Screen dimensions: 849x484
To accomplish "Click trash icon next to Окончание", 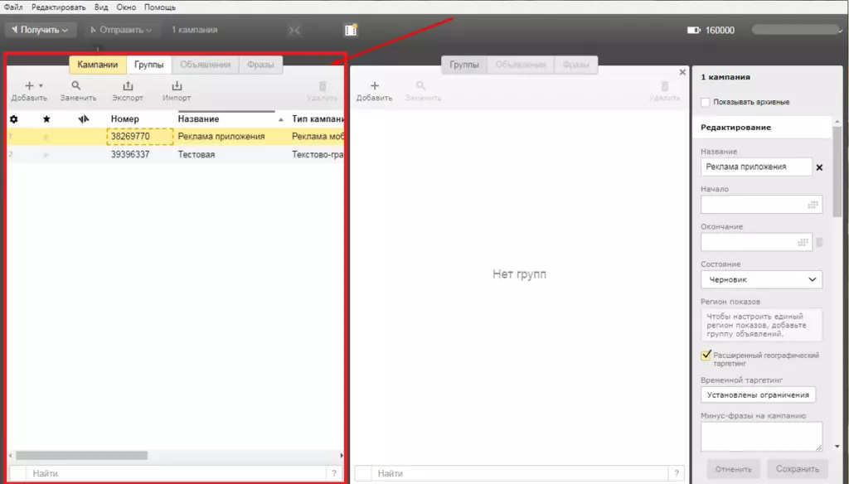I will 819,243.
